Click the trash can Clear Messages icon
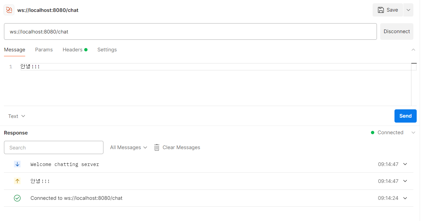 click(157, 147)
